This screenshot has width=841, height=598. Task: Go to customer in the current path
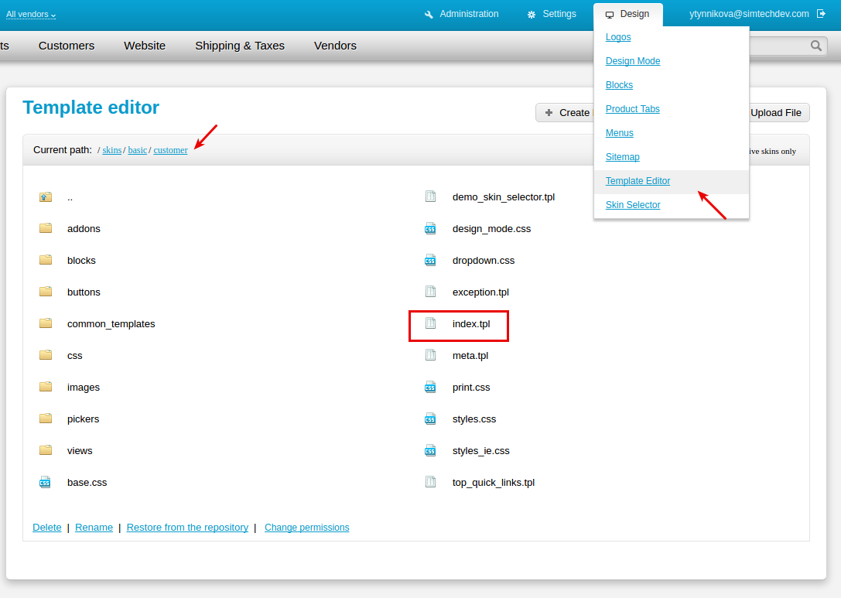coord(170,150)
